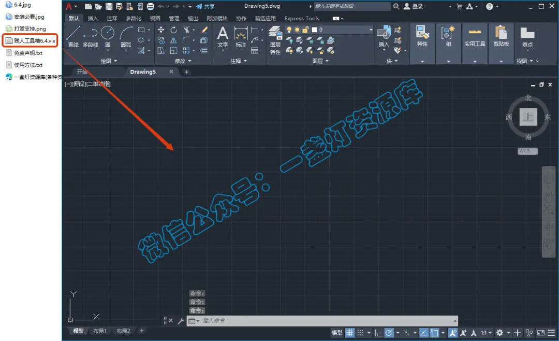Toggle 2D object snap in status bar
This screenshot has width=559, height=341.
(x=434, y=333)
